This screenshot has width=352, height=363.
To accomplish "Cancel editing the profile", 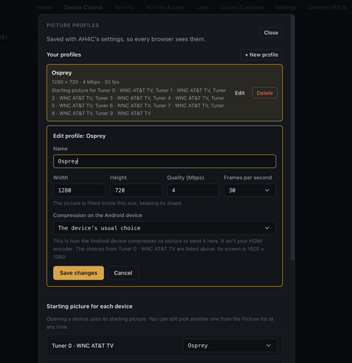I will click(x=123, y=273).
